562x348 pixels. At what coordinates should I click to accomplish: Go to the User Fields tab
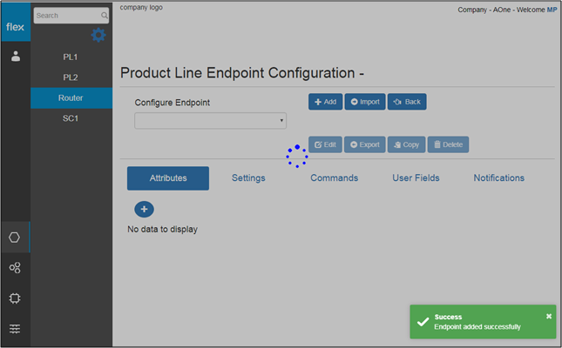pos(416,177)
